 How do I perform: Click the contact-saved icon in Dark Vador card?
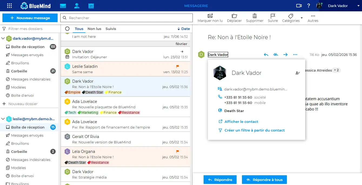point(298,73)
